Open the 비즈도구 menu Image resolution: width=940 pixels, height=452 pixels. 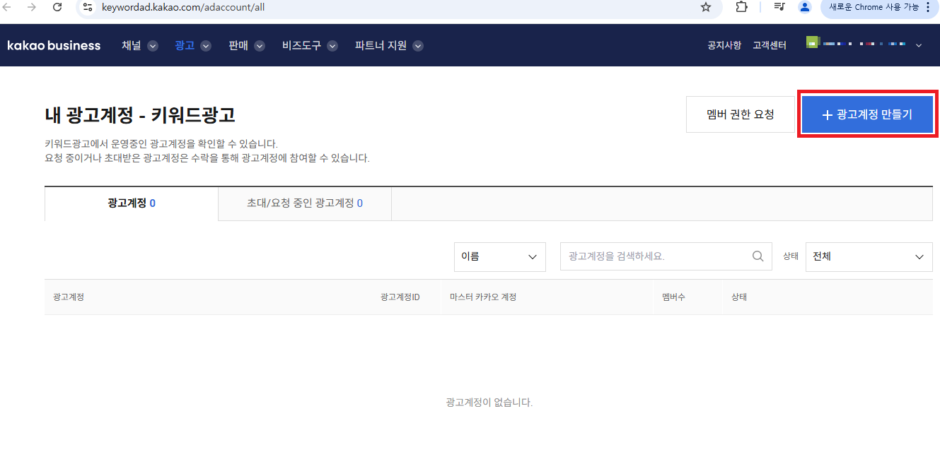coord(301,45)
